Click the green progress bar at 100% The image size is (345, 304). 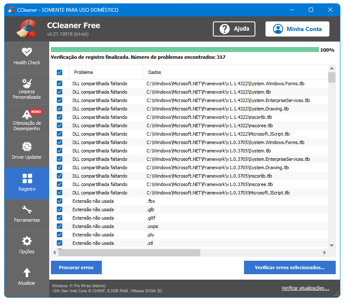pos(185,50)
